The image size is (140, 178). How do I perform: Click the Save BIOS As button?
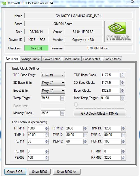tap(67, 171)
